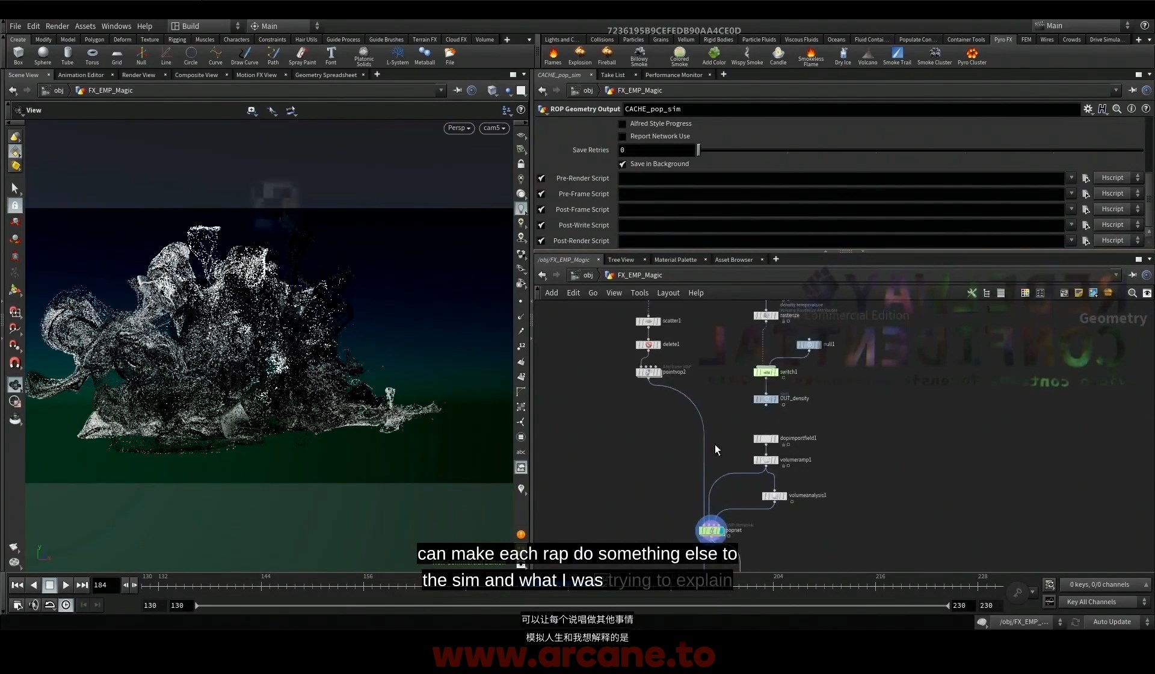This screenshot has height=674, width=1155.
Task: Open parameter gear settings menu
Action: tap(1088, 109)
